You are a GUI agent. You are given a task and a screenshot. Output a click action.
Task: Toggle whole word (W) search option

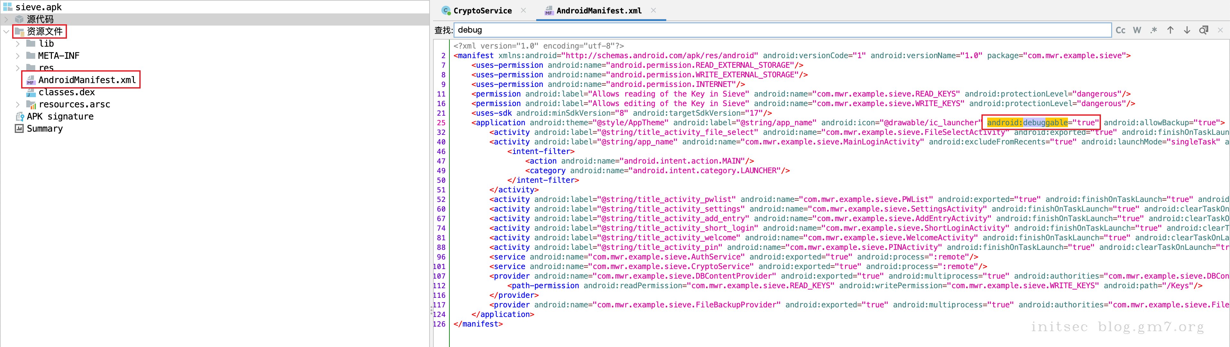(x=1137, y=30)
